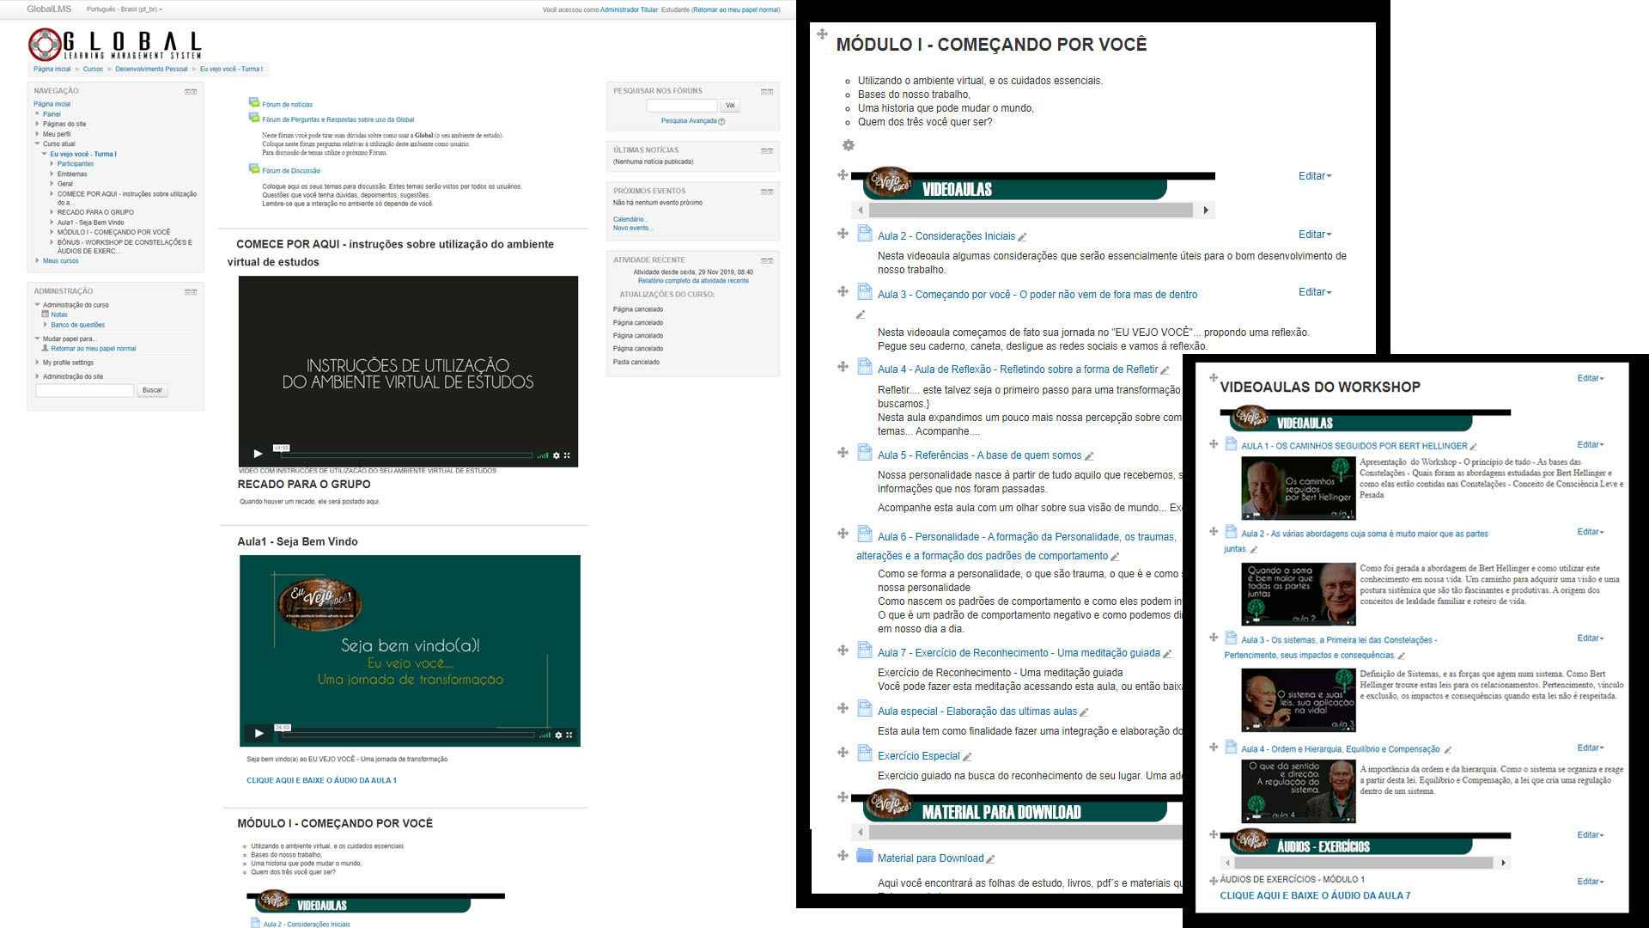Viewport: 1649px width, 928px height.
Task: Click the Notas icon in Administração
Action: pyautogui.click(x=46, y=314)
